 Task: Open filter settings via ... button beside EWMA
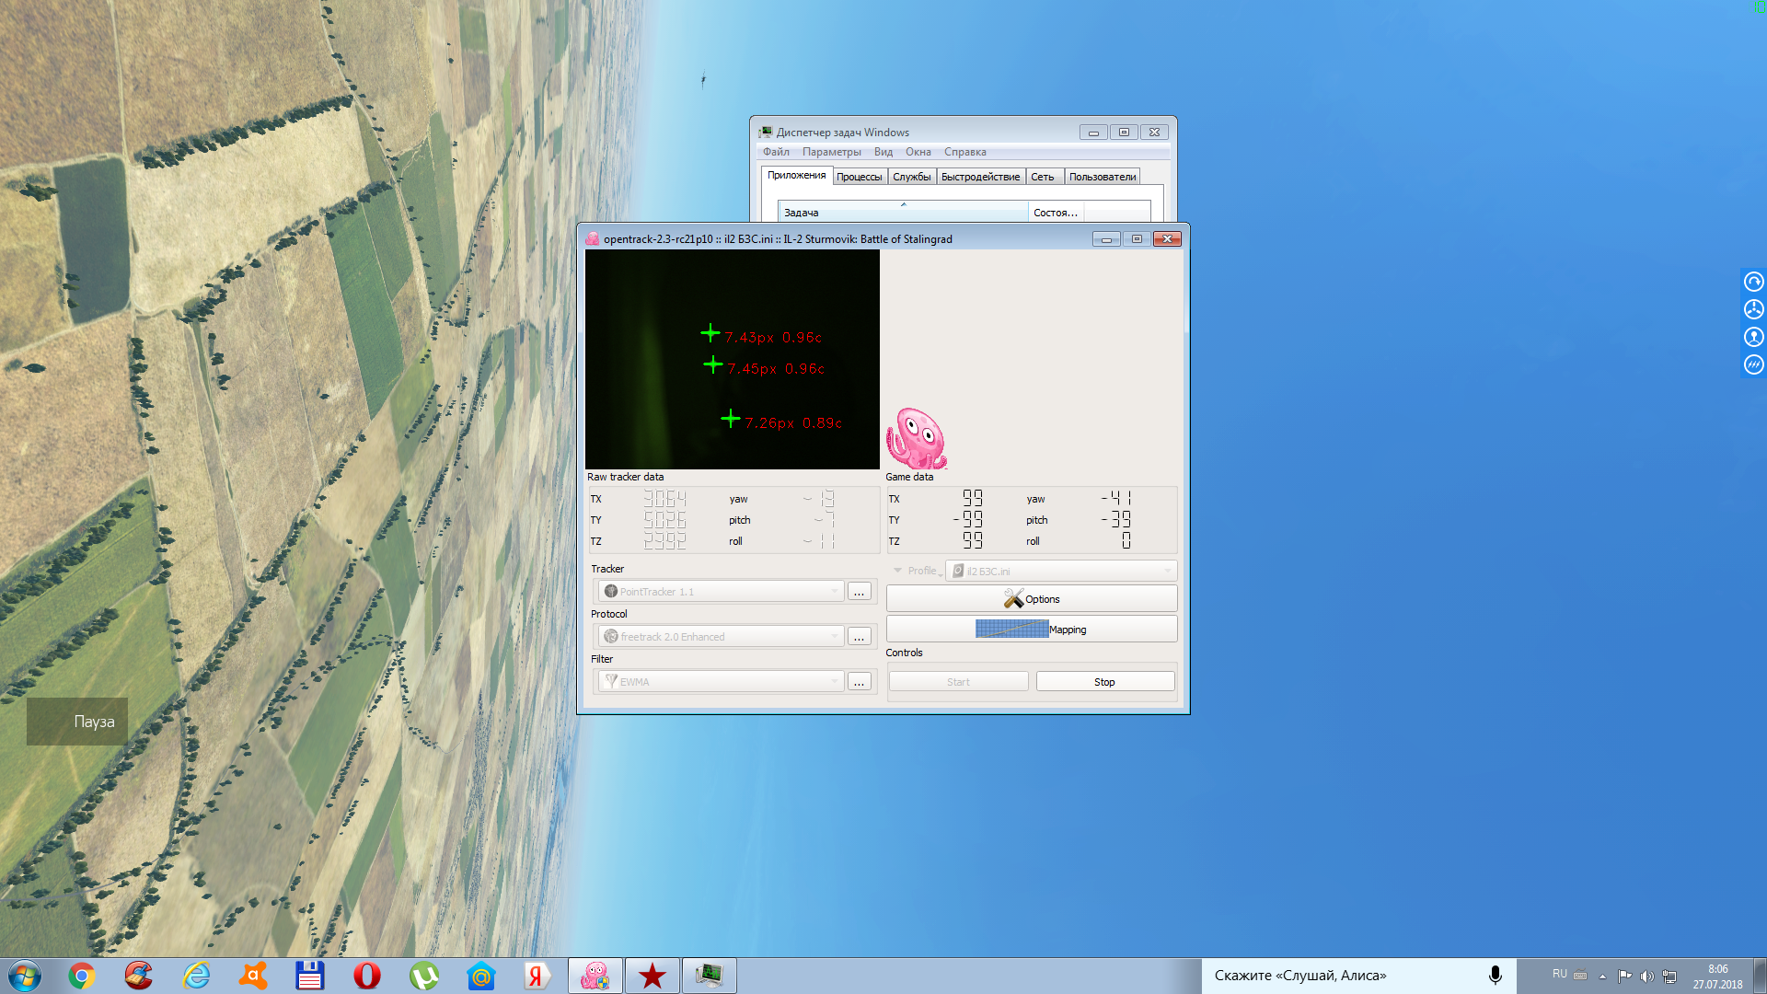point(859,682)
